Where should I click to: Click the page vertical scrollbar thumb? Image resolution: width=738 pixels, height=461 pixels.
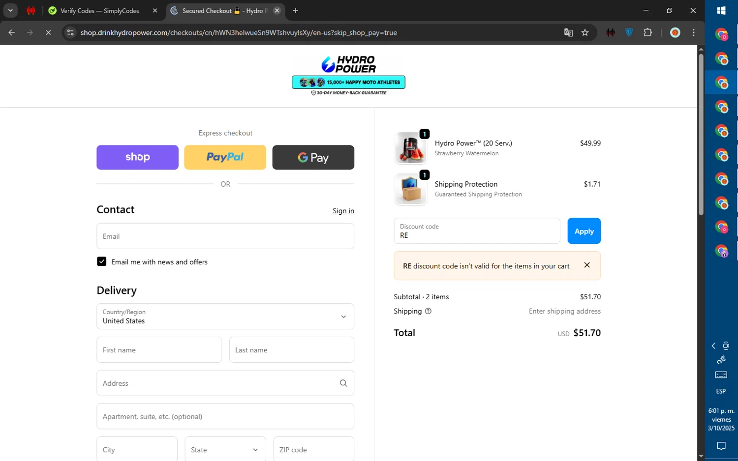701,134
